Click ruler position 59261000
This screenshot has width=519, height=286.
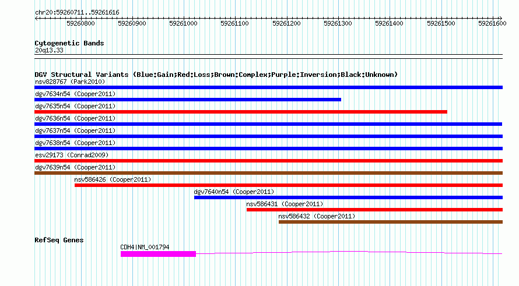tap(183, 23)
